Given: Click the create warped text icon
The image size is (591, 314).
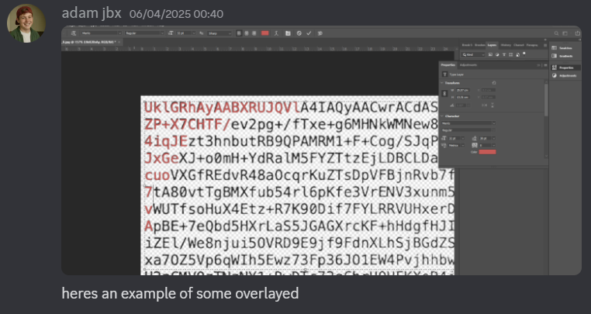Looking at the screenshot, I should 278,33.
